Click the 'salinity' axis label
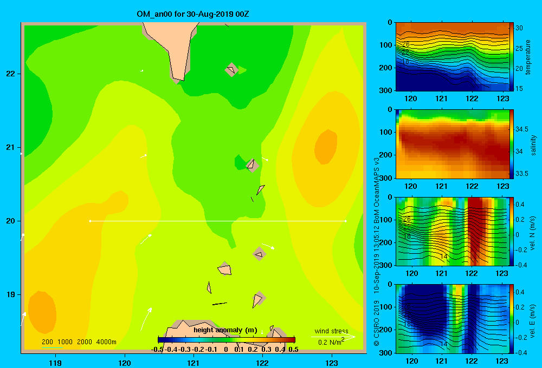The image size is (542, 368). [x=533, y=145]
